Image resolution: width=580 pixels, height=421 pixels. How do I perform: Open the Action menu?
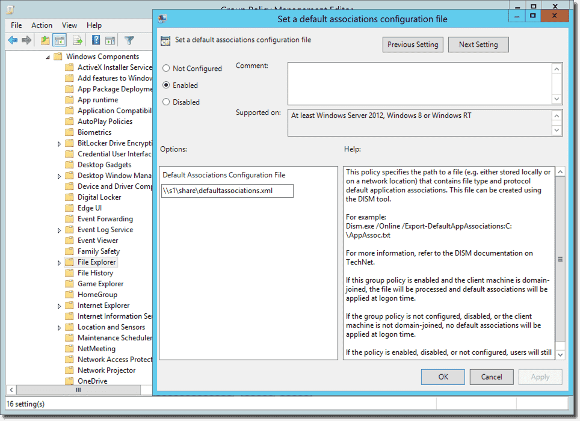point(42,25)
